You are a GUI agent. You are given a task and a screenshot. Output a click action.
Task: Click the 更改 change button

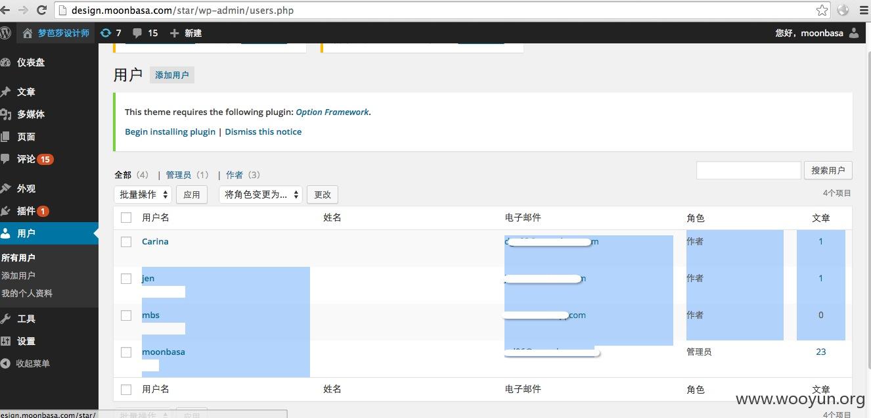tap(323, 195)
